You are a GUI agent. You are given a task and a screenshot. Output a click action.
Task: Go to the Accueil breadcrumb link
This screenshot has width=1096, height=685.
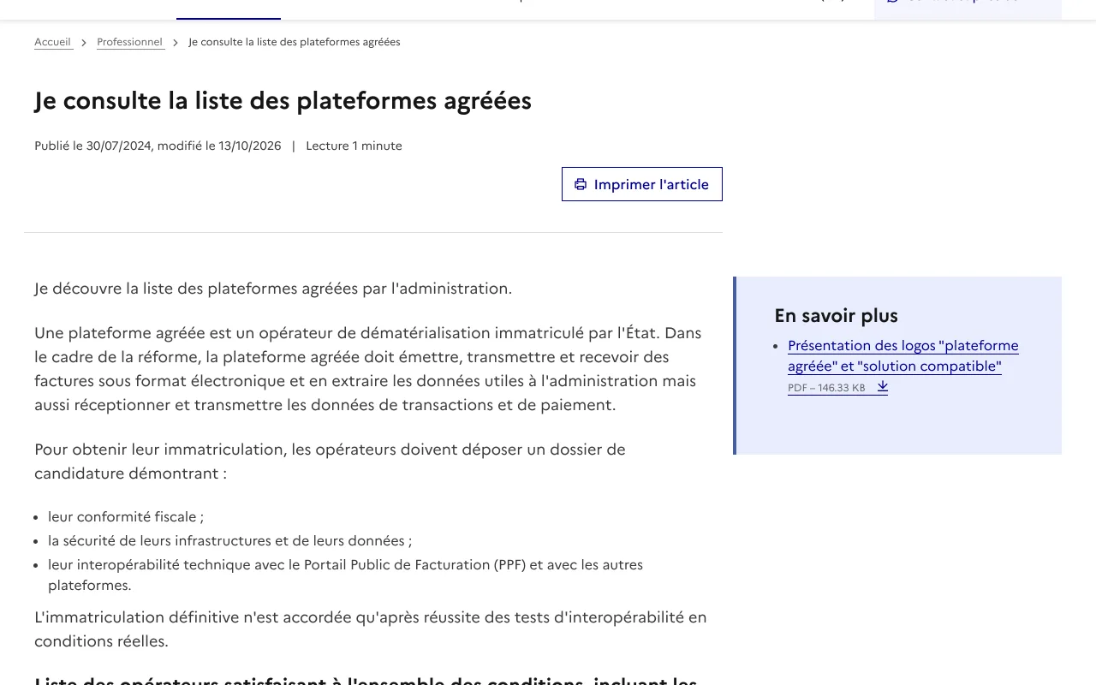53,42
